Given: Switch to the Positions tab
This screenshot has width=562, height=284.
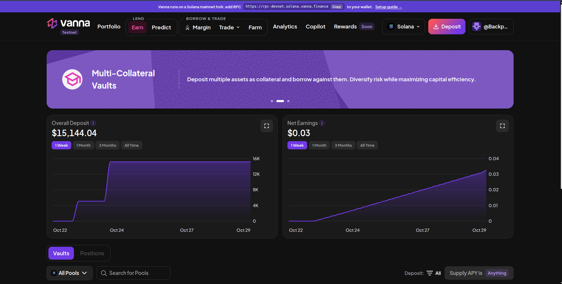Looking at the screenshot, I should click(92, 253).
